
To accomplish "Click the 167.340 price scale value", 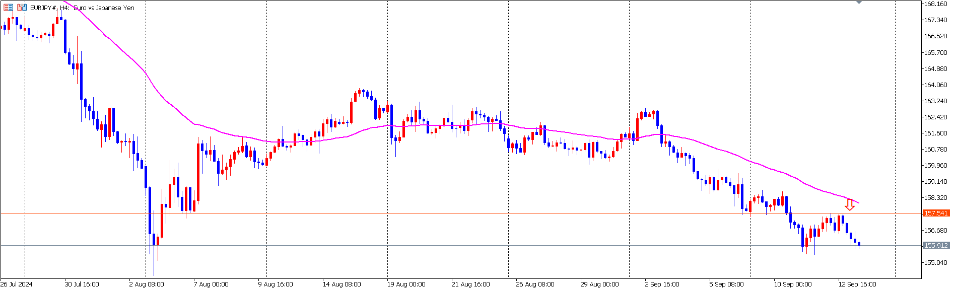I will (x=936, y=20).
